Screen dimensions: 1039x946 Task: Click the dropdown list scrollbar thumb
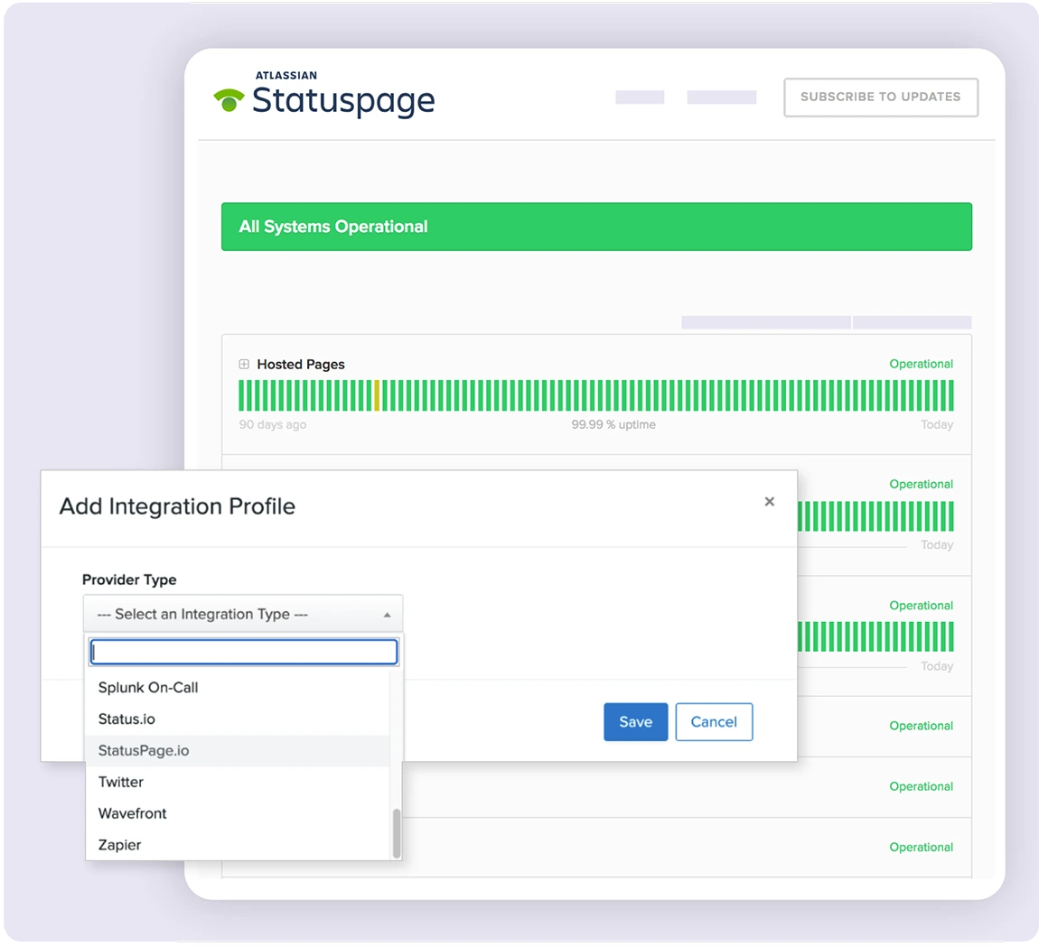[397, 833]
